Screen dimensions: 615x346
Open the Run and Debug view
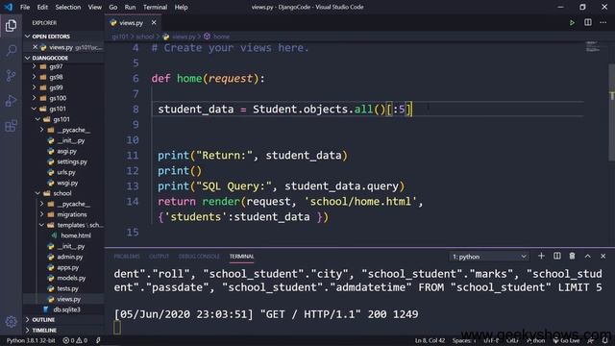point(11,101)
